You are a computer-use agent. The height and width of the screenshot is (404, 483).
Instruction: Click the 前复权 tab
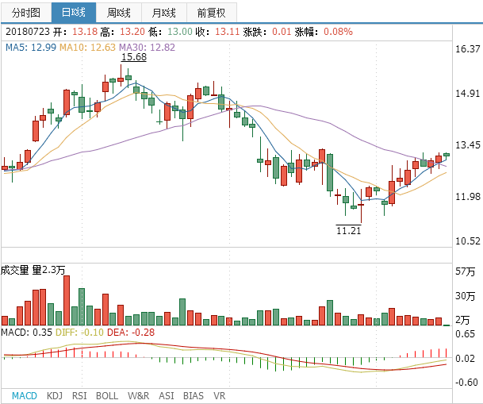(x=212, y=13)
